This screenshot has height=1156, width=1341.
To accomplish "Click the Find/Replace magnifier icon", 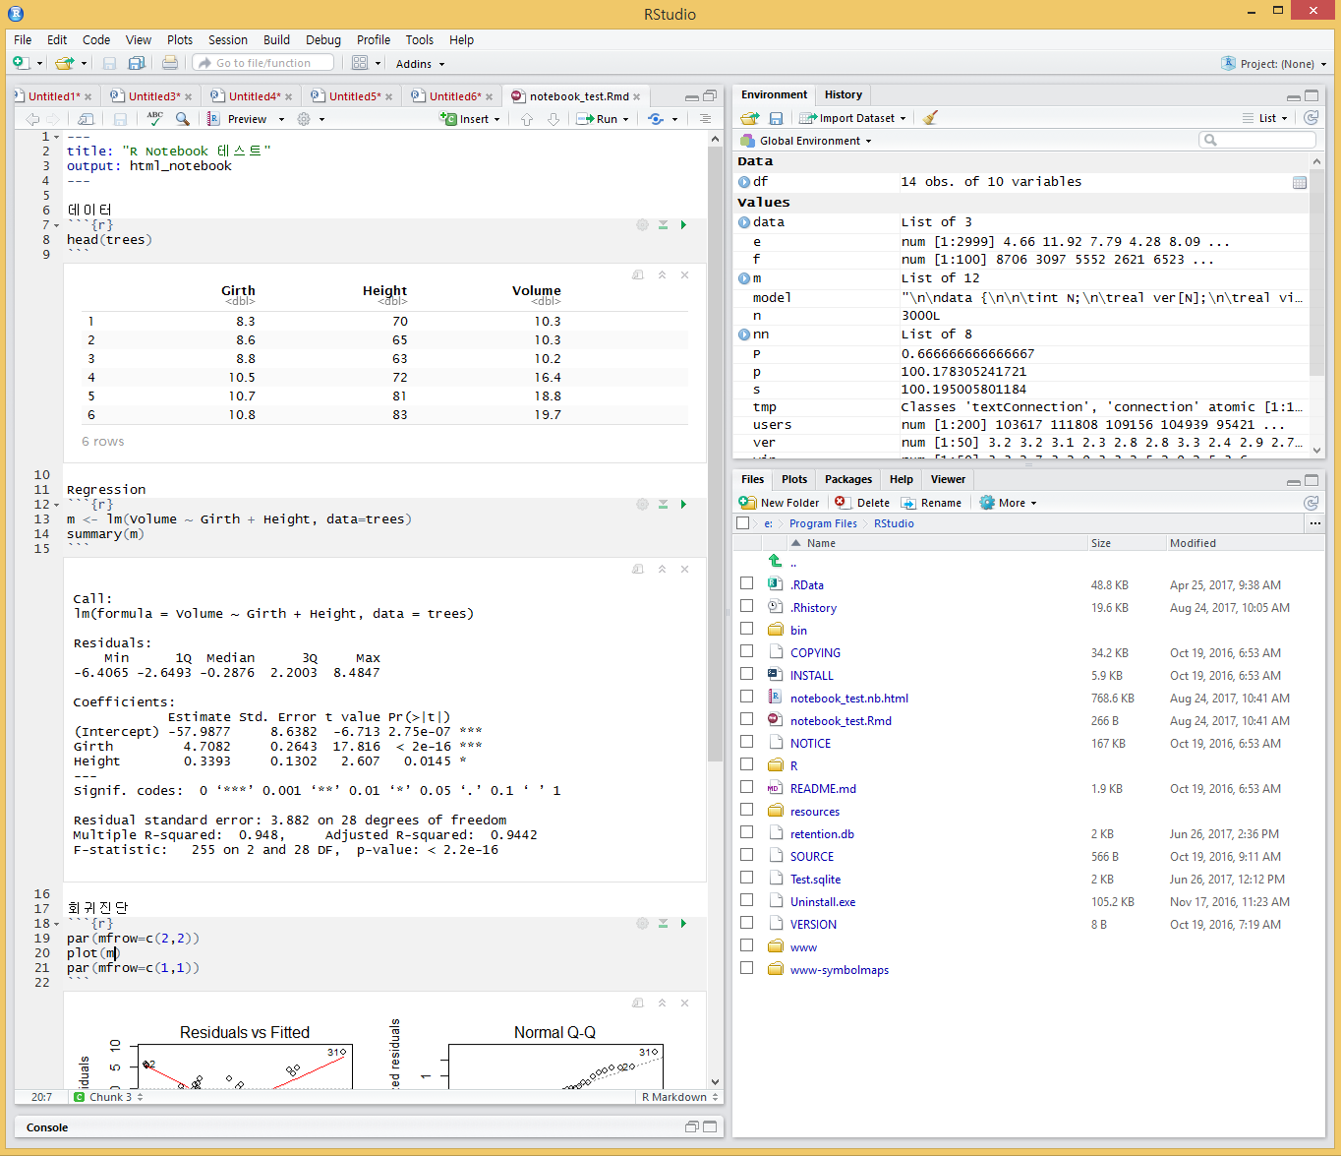I will pyautogui.click(x=182, y=118).
